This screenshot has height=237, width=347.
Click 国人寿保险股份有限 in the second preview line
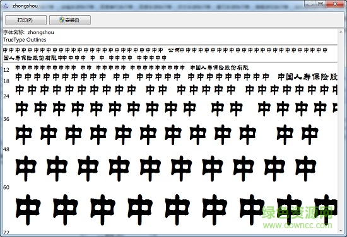(x=30, y=58)
